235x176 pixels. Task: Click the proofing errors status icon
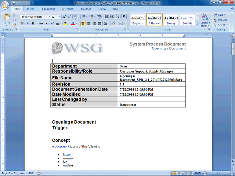point(39,173)
